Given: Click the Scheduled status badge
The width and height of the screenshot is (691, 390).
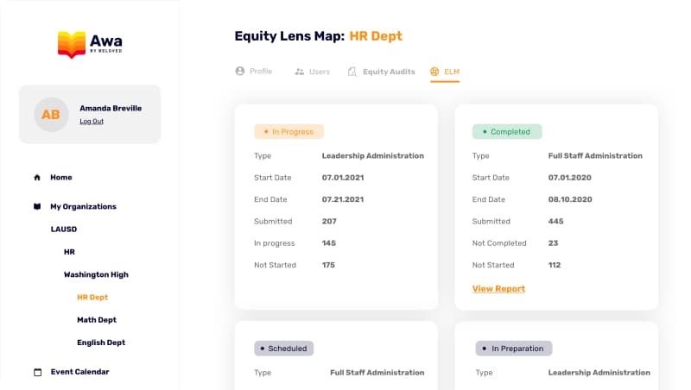Looking at the screenshot, I should [284, 349].
